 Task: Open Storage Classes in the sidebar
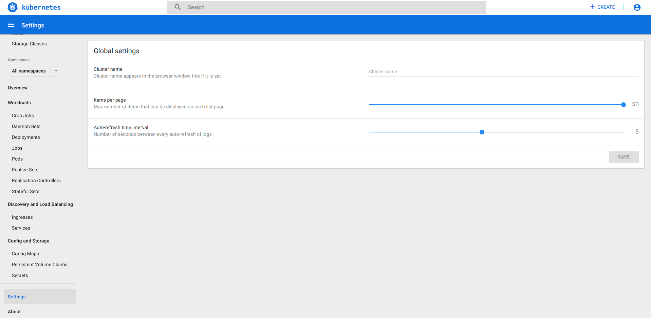click(29, 44)
